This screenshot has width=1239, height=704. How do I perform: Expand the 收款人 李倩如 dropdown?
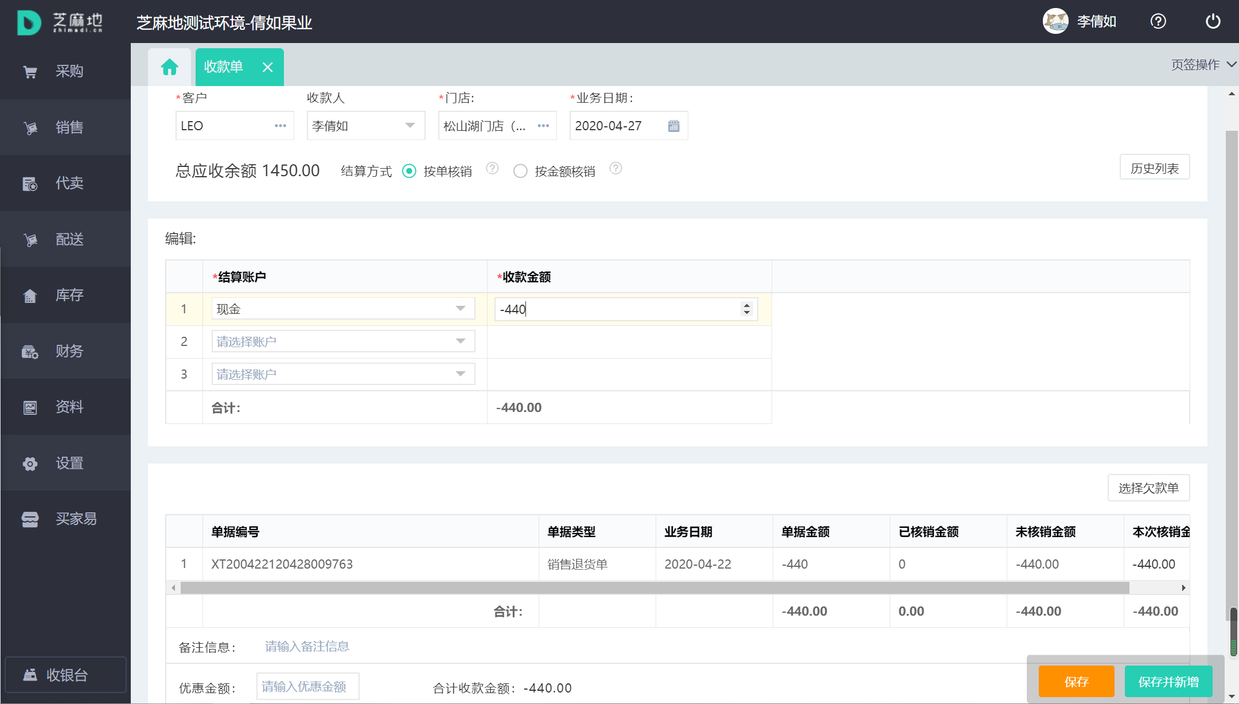click(x=410, y=126)
